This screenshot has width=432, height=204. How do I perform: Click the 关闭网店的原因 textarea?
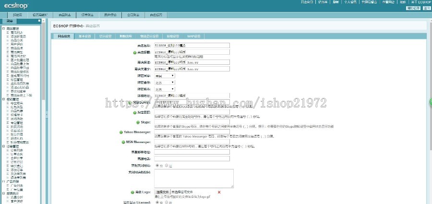194,179
